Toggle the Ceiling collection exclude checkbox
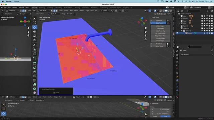This screenshot has height=120, width=214. click(202, 19)
